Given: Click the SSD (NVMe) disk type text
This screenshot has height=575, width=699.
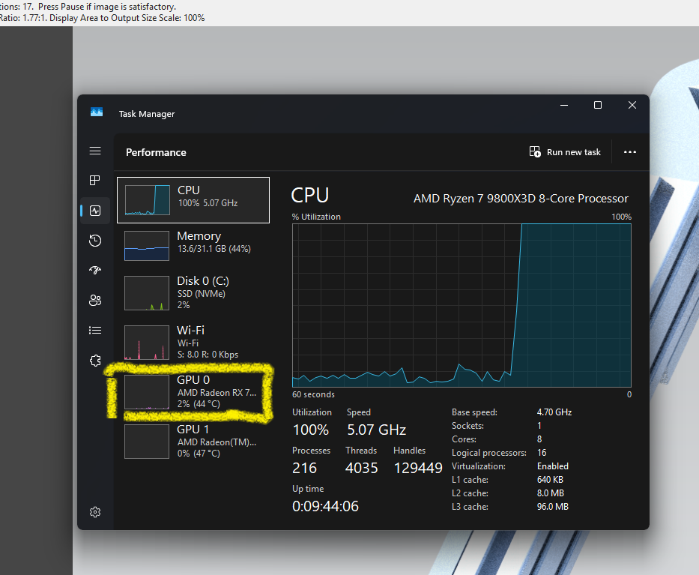Looking at the screenshot, I should pos(202,294).
